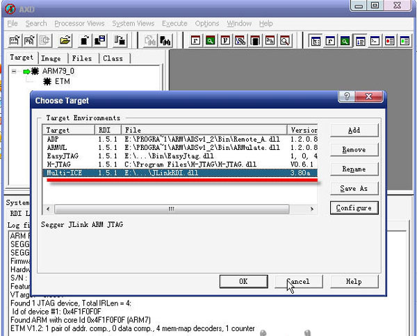
Task: Click the Configure button
Action: pos(354,208)
